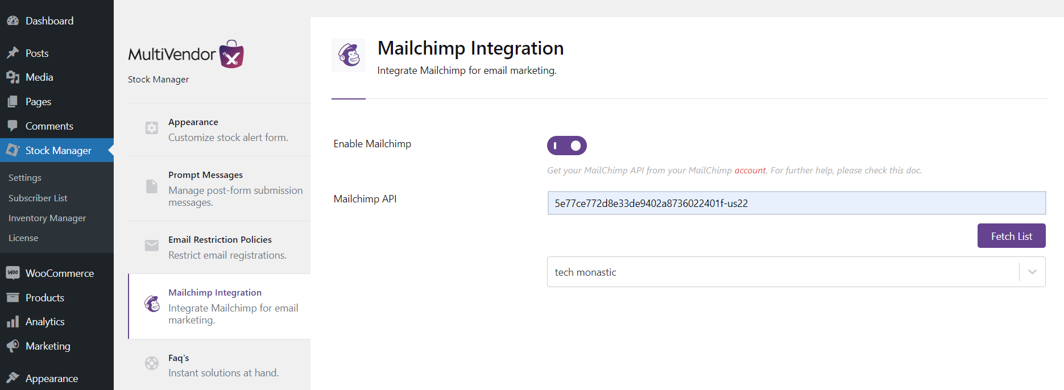
Task: Select the Mailchimp Integration tab
Action: tap(220, 306)
